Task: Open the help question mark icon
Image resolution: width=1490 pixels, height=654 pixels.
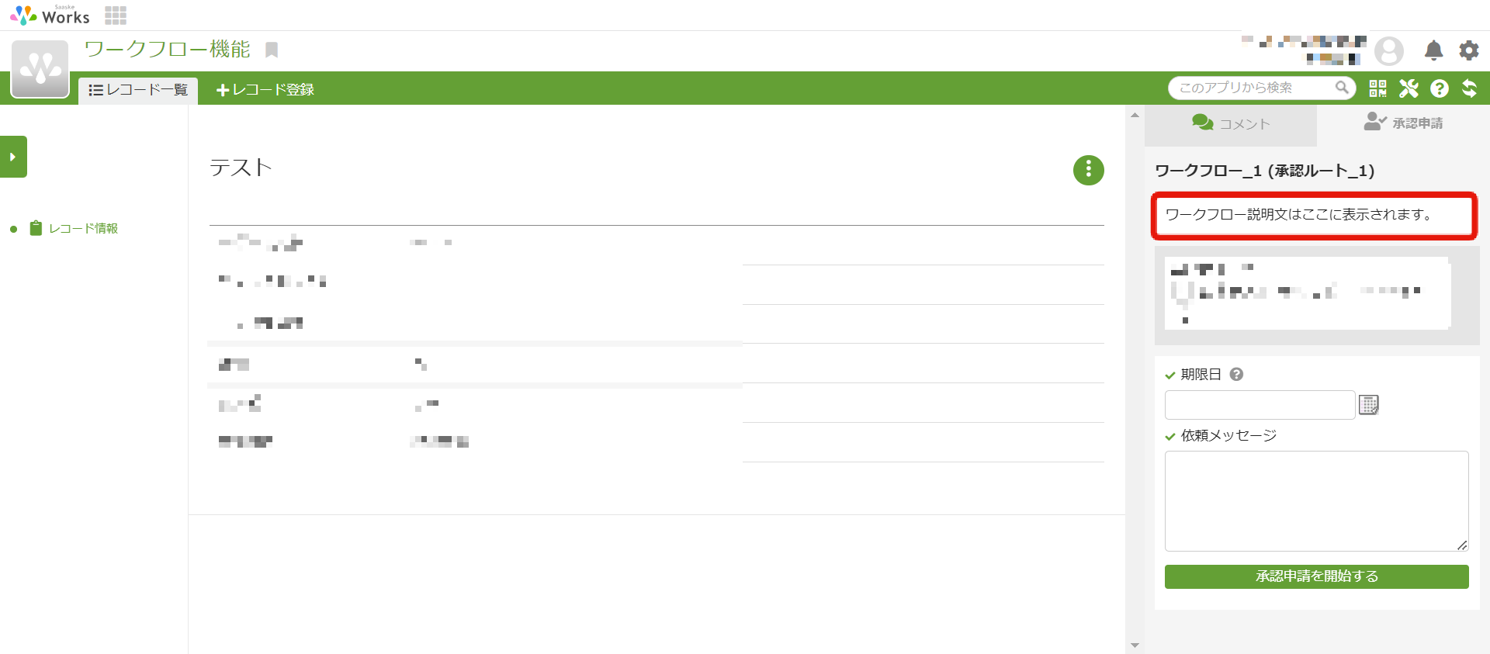Action: [x=1440, y=88]
